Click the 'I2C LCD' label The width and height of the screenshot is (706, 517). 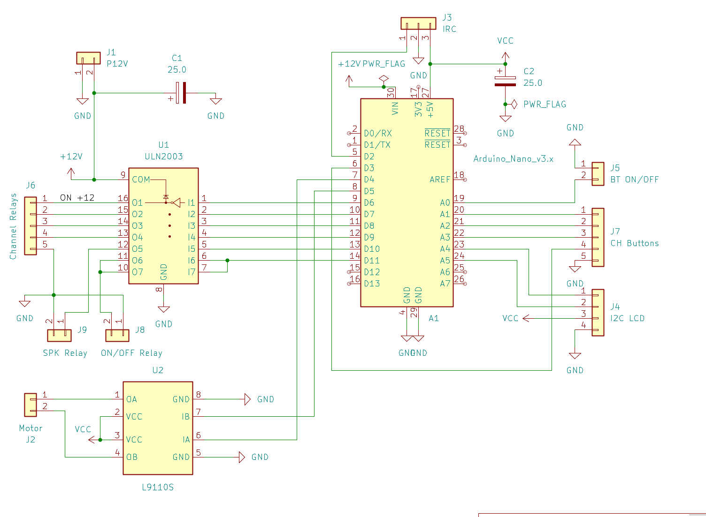click(x=628, y=318)
